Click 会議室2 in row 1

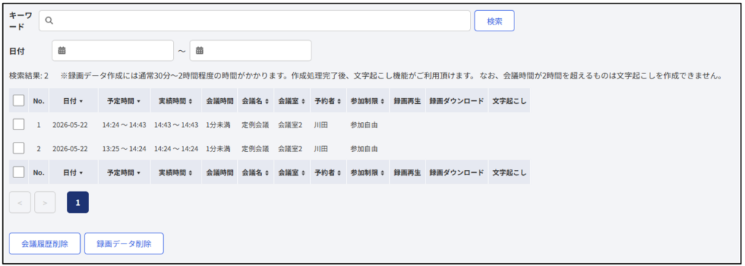(x=290, y=125)
